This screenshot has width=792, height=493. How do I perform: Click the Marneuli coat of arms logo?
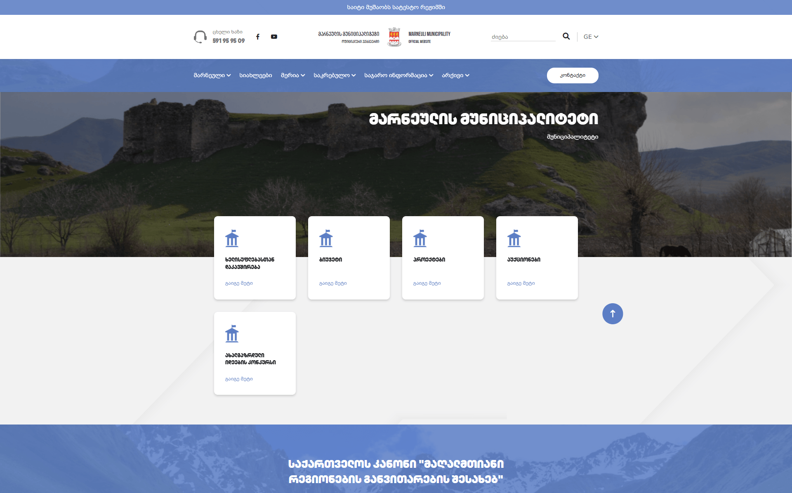tap(394, 37)
